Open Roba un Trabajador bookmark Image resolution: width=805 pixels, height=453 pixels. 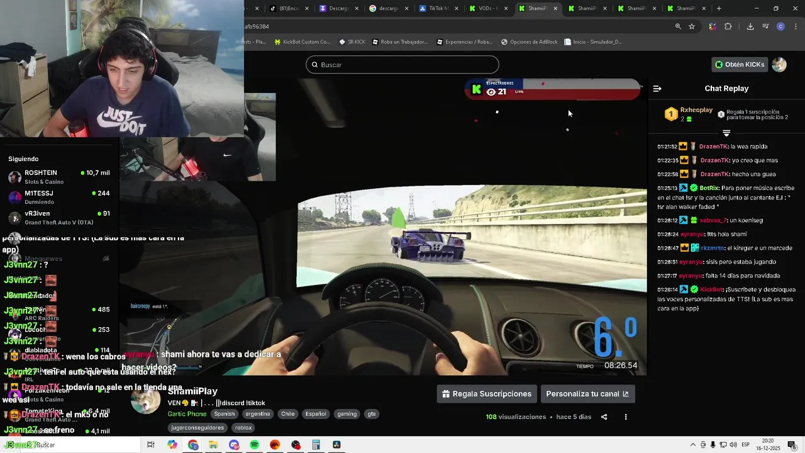click(400, 42)
